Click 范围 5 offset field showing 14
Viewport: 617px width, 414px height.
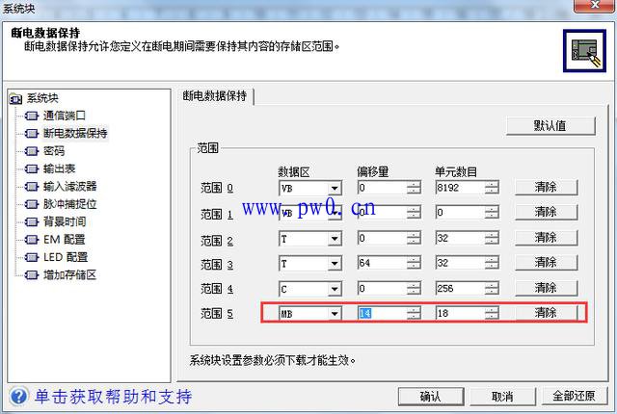[382, 313]
